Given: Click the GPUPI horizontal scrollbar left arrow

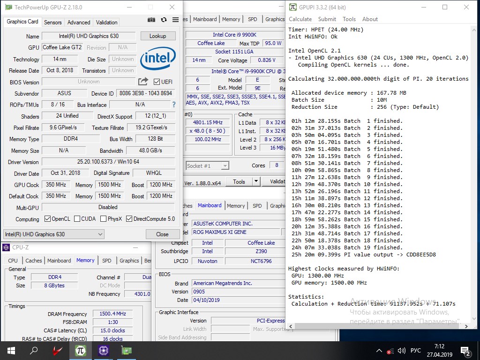Looking at the screenshot, I should pos(291,326).
